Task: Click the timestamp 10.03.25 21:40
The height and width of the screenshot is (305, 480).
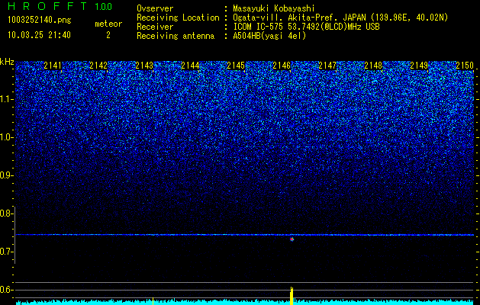Action: click(x=39, y=35)
